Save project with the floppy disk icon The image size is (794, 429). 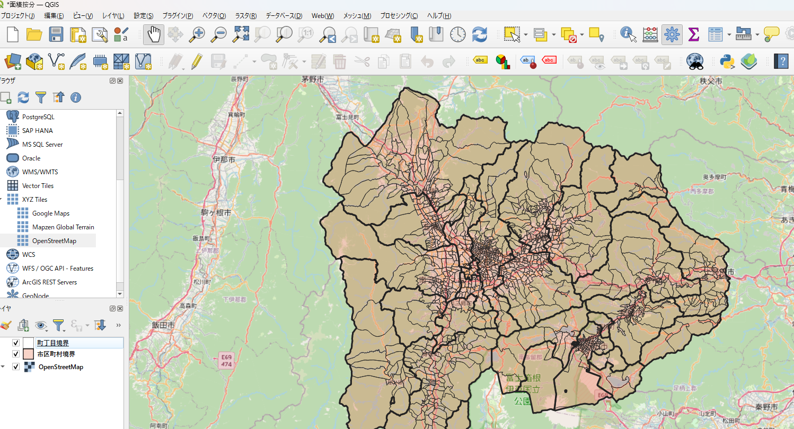tap(56, 34)
